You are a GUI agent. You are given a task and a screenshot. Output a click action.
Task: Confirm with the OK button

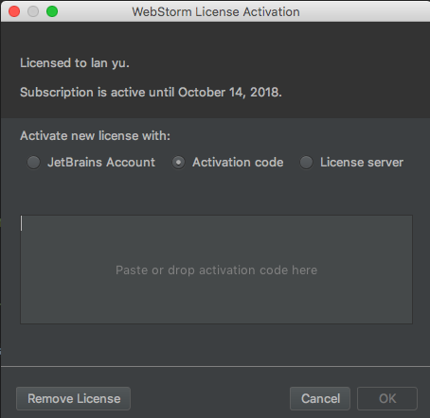coord(387,398)
